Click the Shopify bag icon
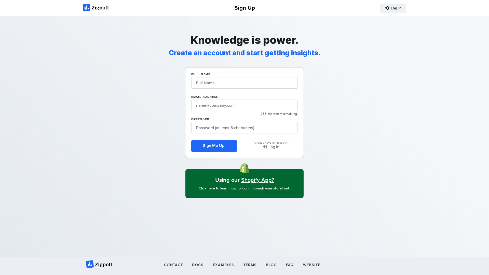This screenshot has width=489, height=275. (244, 168)
